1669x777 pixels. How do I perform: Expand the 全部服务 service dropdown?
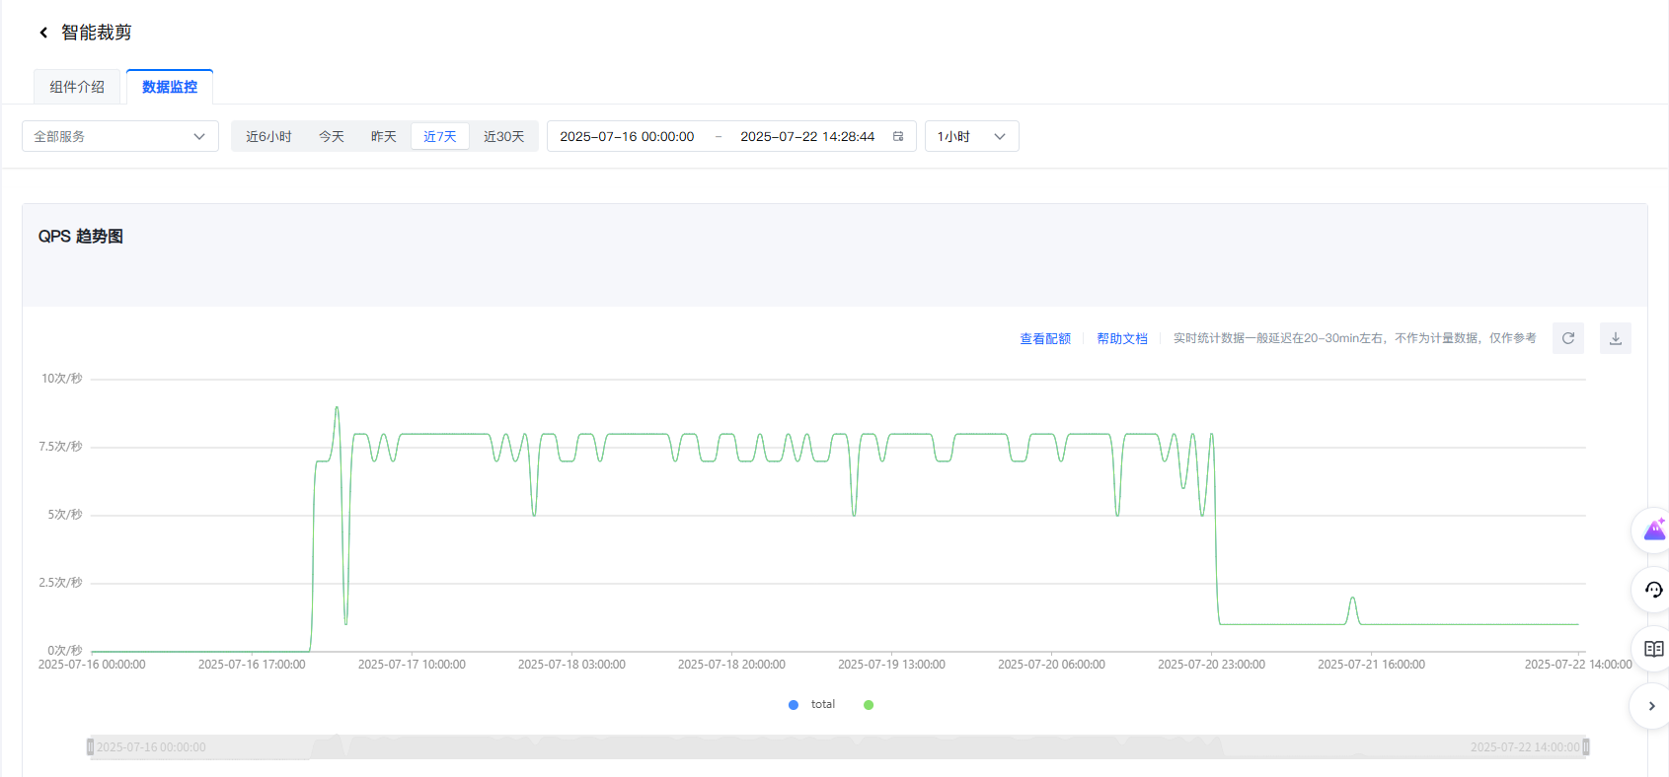click(x=119, y=136)
